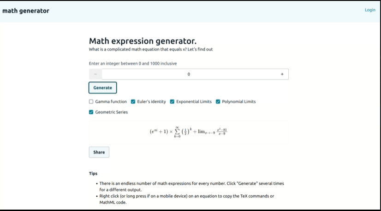Image resolution: width=381 pixels, height=211 pixels.
Task: Click the Tips section heading
Action: pyautogui.click(x=93, y=174)
